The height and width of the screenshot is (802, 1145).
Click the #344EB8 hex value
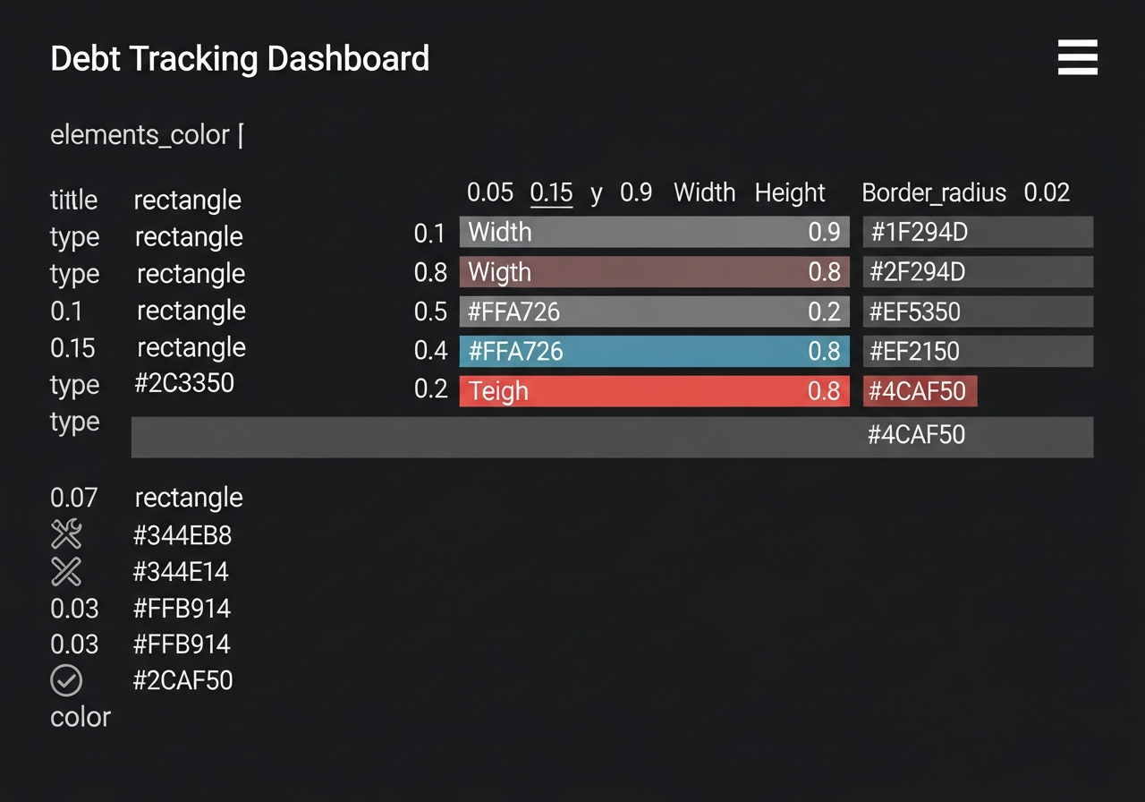click(182, 535)
